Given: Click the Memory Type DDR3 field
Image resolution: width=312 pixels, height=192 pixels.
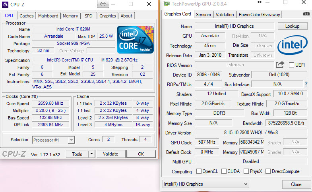Looking at the screenshot, I should pyautogui.click(x=219, y=113).
